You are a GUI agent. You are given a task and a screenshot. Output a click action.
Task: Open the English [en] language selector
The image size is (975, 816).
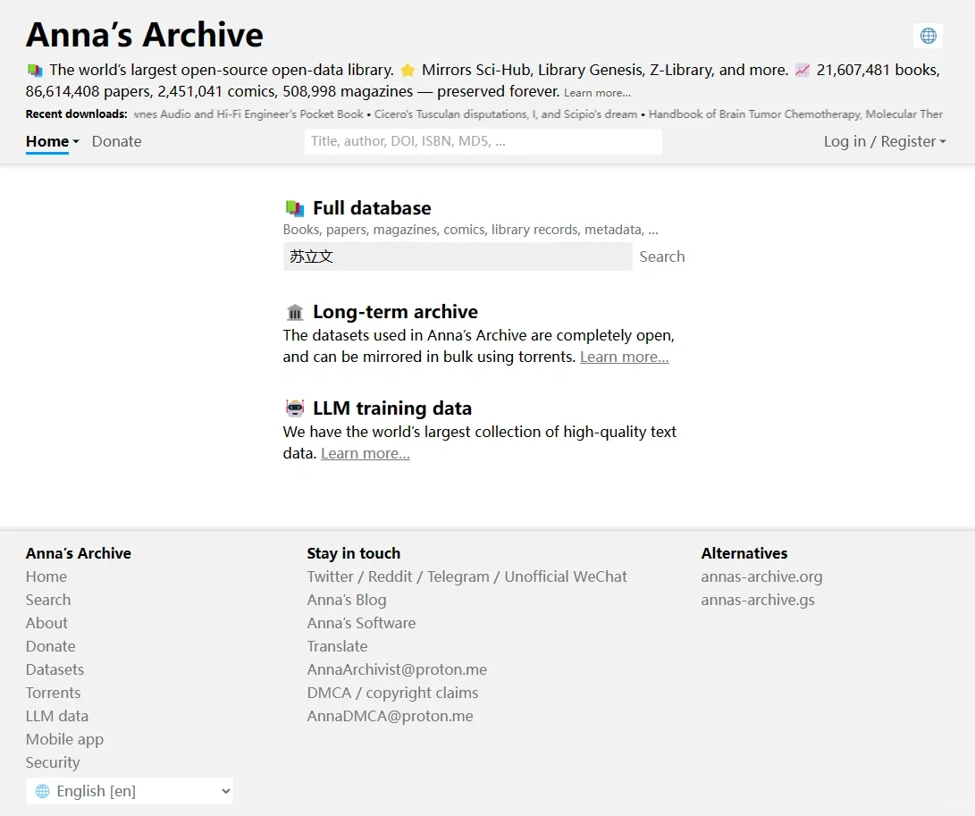130,791
